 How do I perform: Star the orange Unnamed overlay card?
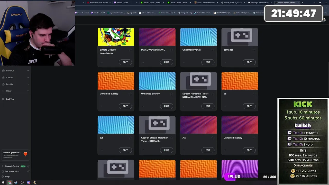tap(130, 94)
